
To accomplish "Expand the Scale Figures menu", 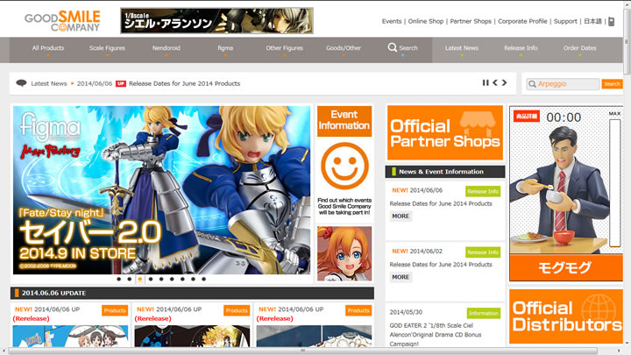I will [x=107, y=49].
